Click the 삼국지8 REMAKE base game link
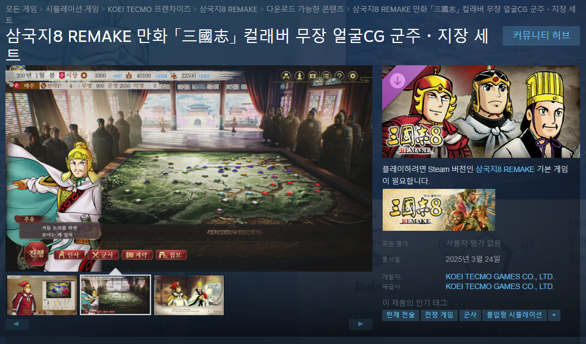Image resolution: width=586 pixels, height=344 pixels. click(x=504, y=169)
